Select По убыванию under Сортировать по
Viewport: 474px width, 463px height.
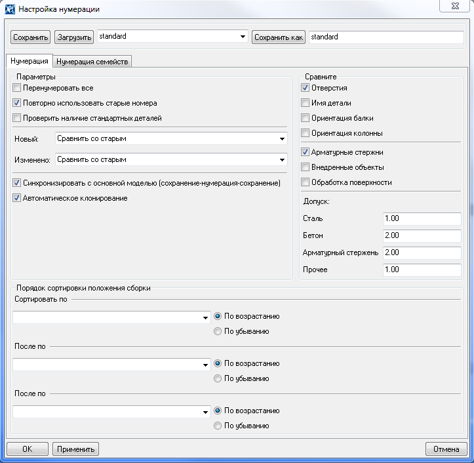218,331
